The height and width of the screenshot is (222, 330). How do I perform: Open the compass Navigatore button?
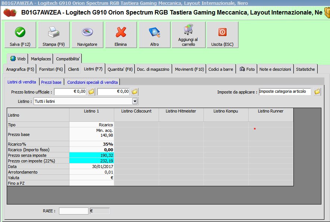coord(87,35)
